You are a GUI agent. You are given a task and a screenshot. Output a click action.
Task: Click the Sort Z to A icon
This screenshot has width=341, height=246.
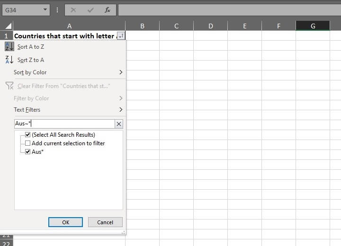tap(9, 60)
